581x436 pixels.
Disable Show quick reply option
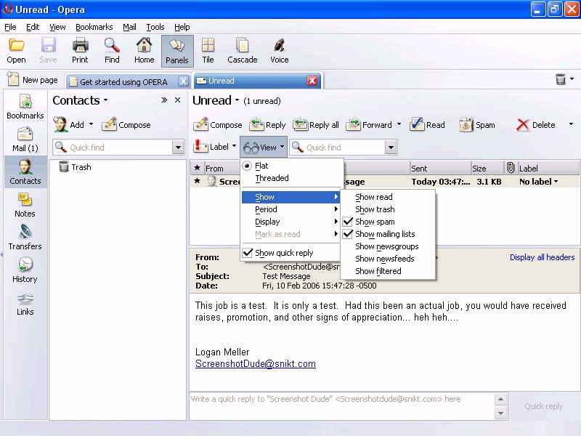pos(284,253)
